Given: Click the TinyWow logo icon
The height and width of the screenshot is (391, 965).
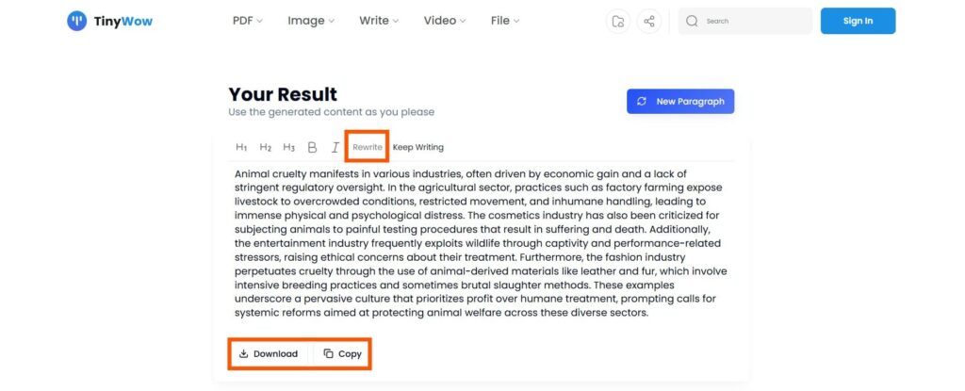Looking at the screenshot, I should coord(77,21).
